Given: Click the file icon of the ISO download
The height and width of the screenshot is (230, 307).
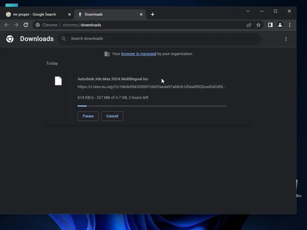Looking at the screenshot, I should 58,81.
